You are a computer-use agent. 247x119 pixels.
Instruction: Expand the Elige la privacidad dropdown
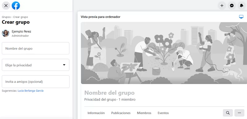[x=36, y=65]
